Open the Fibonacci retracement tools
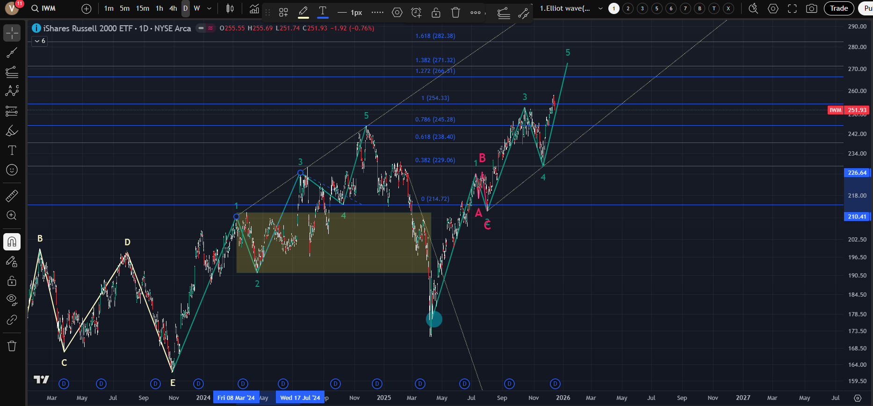Image resolution: width=873 pixels, height=406 pixels. click(x=12, y=71)
